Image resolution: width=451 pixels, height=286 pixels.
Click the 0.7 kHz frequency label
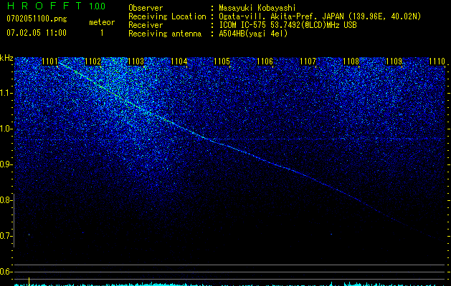[5, 236]
